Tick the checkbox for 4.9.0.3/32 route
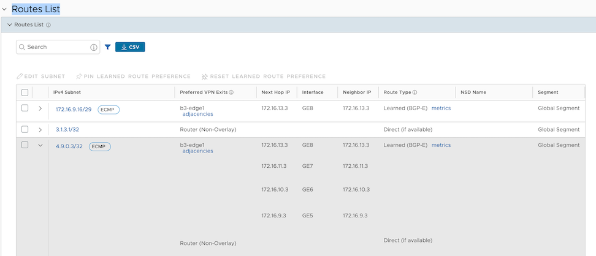The height and width of the screenshot is (256, 596). click(x=25, y=145)
